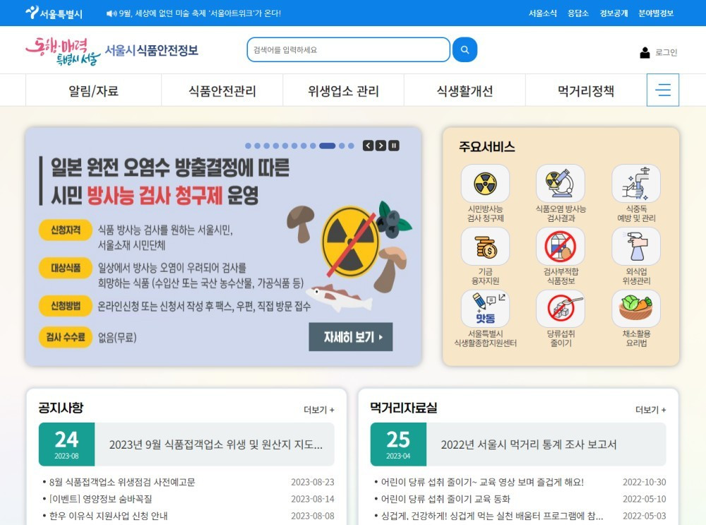Click the 자세히 보기 banner button
The height and width of the screenshot is (525, 706).
click(351, 336)
